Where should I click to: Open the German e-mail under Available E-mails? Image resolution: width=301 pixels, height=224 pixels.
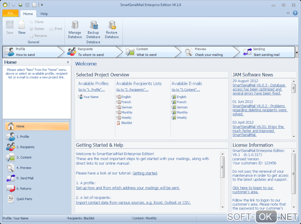(x=179, y=107)
